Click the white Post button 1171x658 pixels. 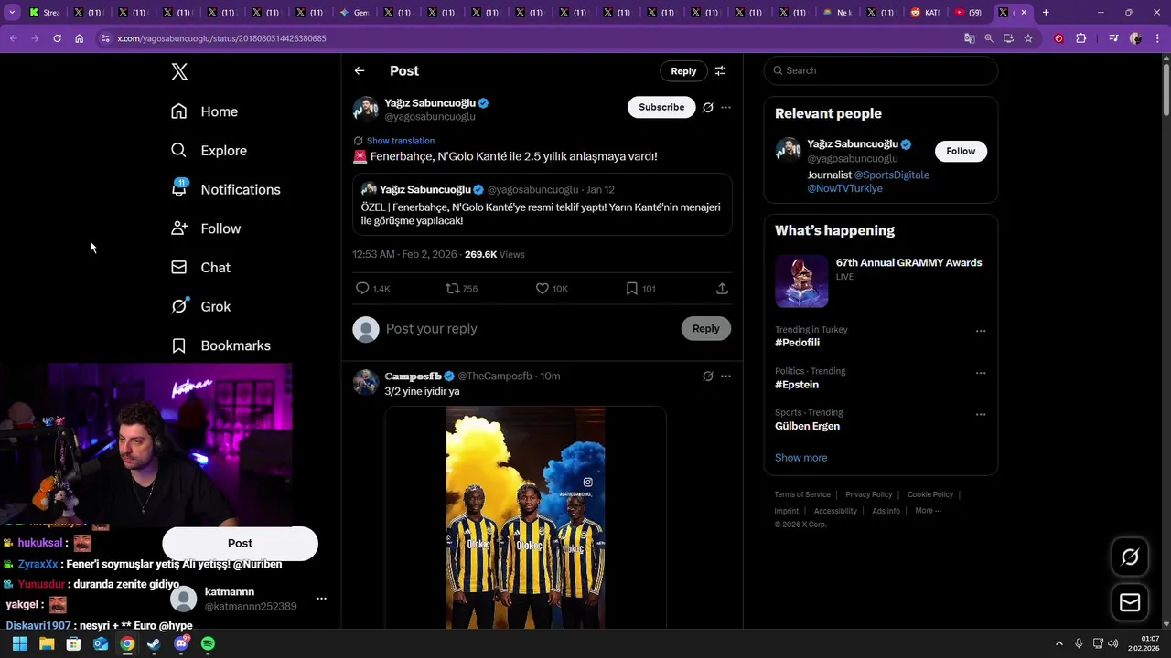tap(240, 543)
